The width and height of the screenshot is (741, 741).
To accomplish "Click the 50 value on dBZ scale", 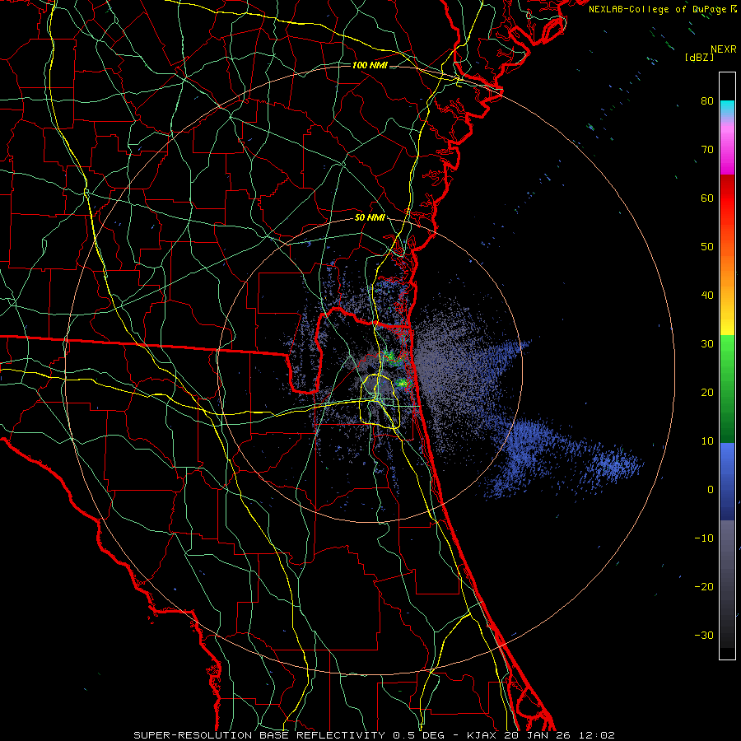I will coord(707,247).
